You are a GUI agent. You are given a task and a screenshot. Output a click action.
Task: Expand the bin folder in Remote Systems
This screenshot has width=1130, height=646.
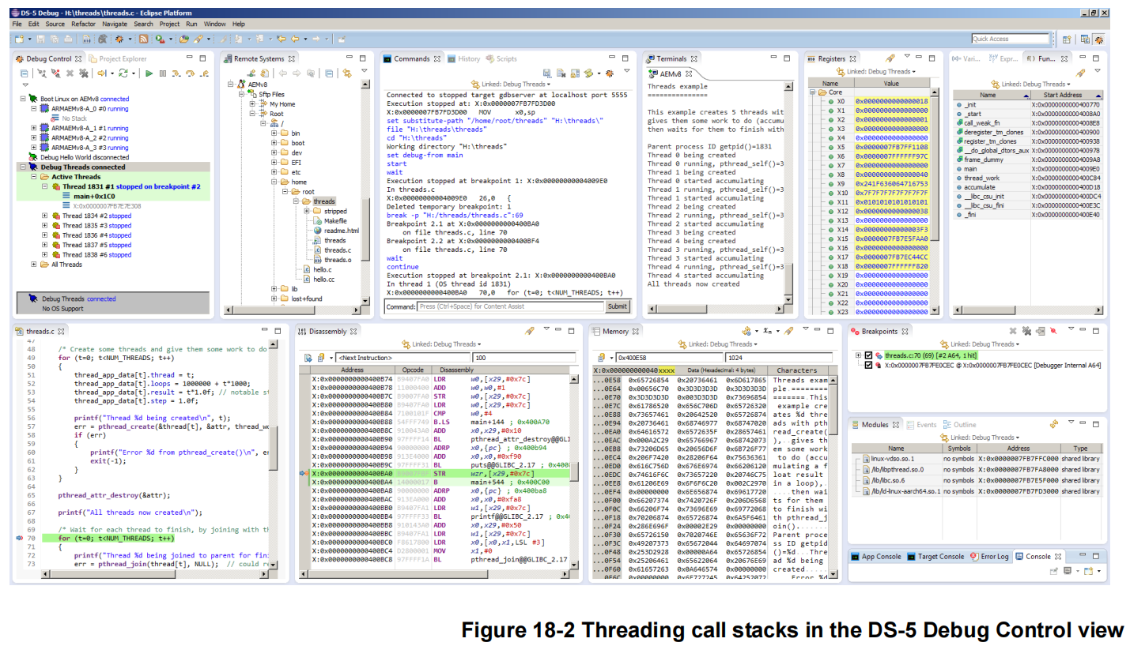(x=274, y=133)
